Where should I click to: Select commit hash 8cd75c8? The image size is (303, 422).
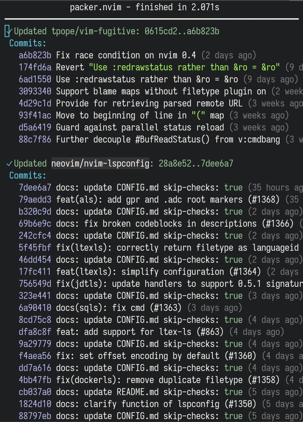pos(35,320)
